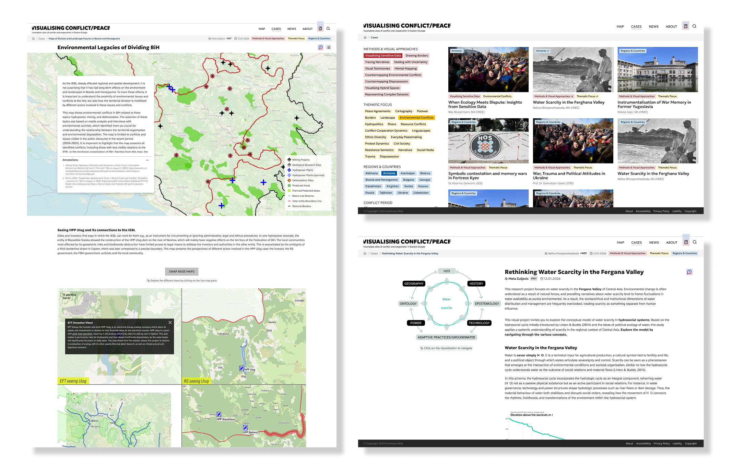Viewport: 744px width, 469px height.
Task: Select the EPISTEMOLOGY node in the diagram
Action: 487,304
